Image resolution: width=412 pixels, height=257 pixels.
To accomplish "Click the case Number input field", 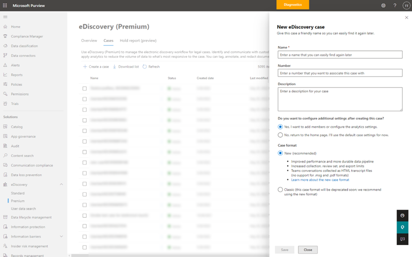I will [x=340, y=73].
